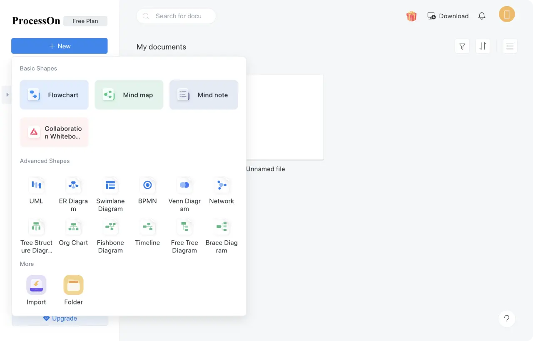Viewport: 533px width, 341px height.
Task: Create a BPMN diagram
Action: click(x=147, y=185)
